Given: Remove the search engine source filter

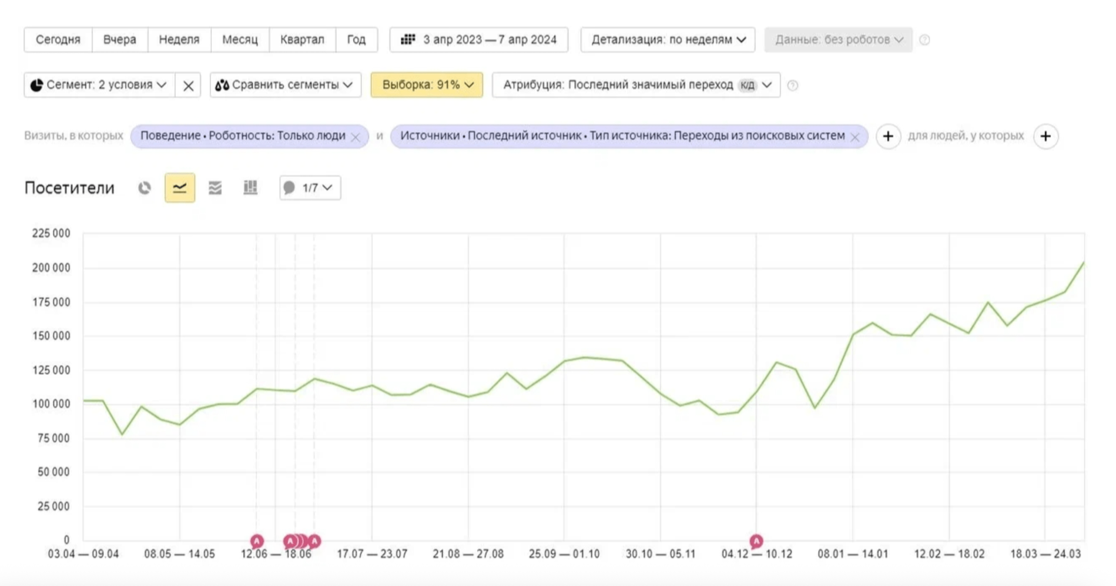Looking at the screenshot, I should (x=855, y=137).
